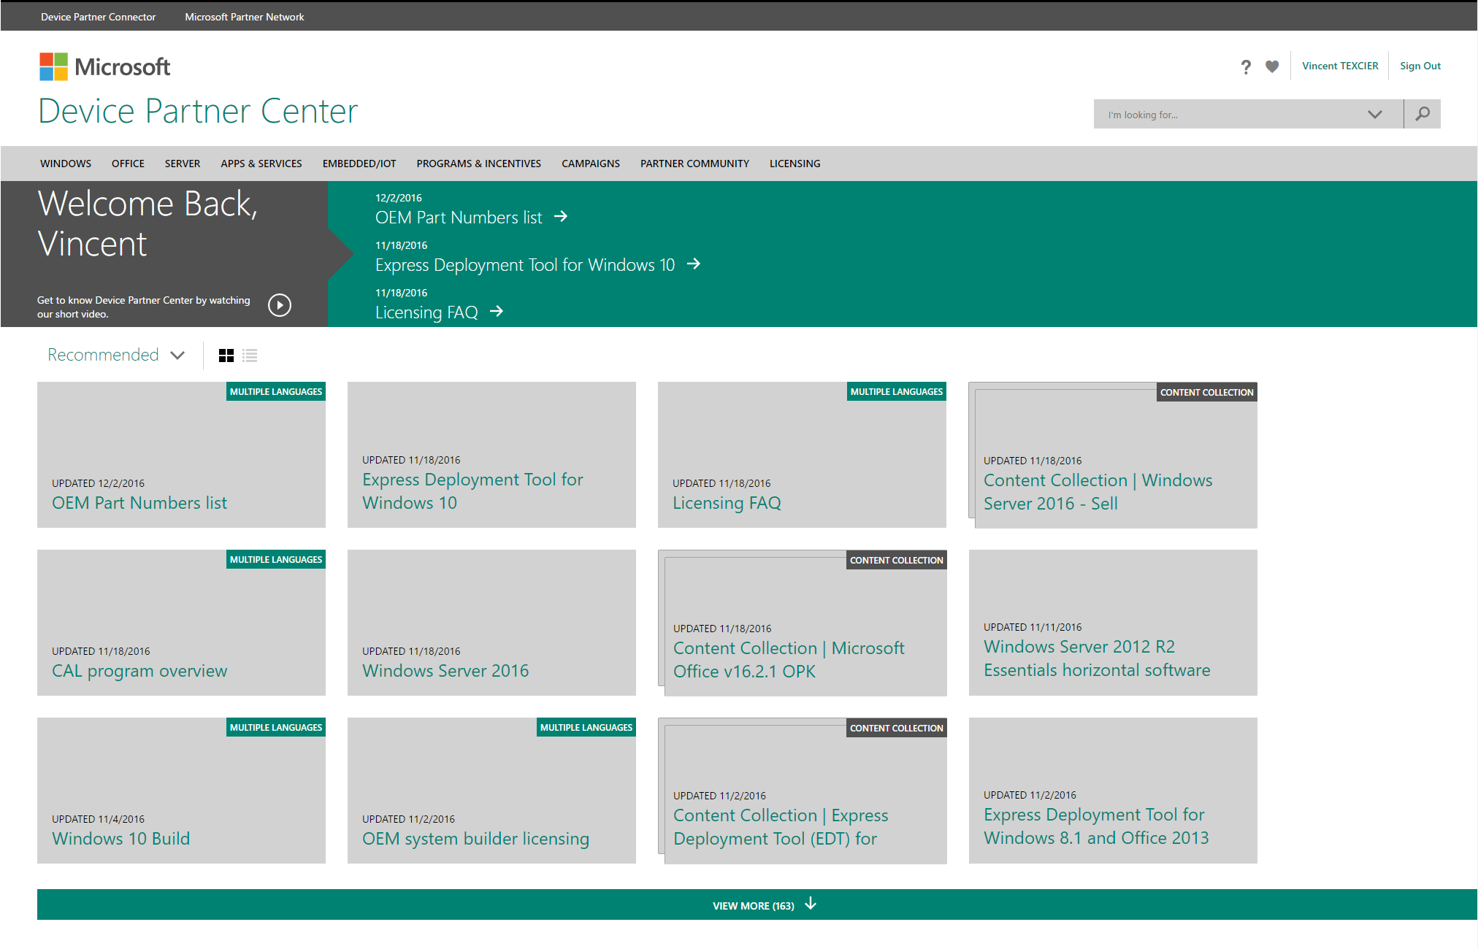Click Multiple Languages tag on Windows 10 Build card
Image resolution: width=1478 pixels, height=949 pixels.
[276, 727]
